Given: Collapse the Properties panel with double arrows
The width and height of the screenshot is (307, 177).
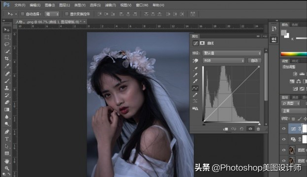Looking at the screenshot, I should pos(258,36).
